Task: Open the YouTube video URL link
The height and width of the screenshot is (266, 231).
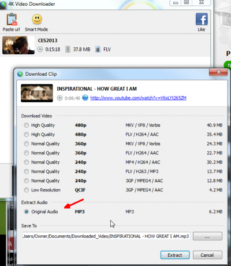Action: pos(139,98)
